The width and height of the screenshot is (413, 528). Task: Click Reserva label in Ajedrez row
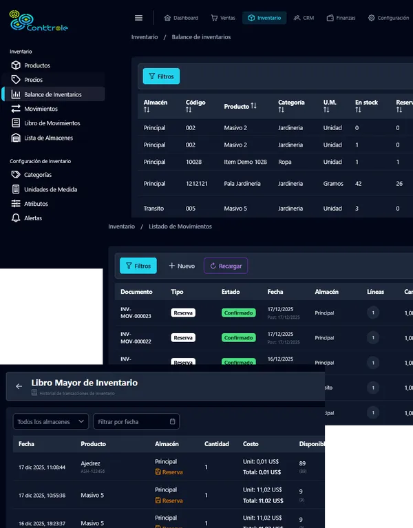coord(169,472)
